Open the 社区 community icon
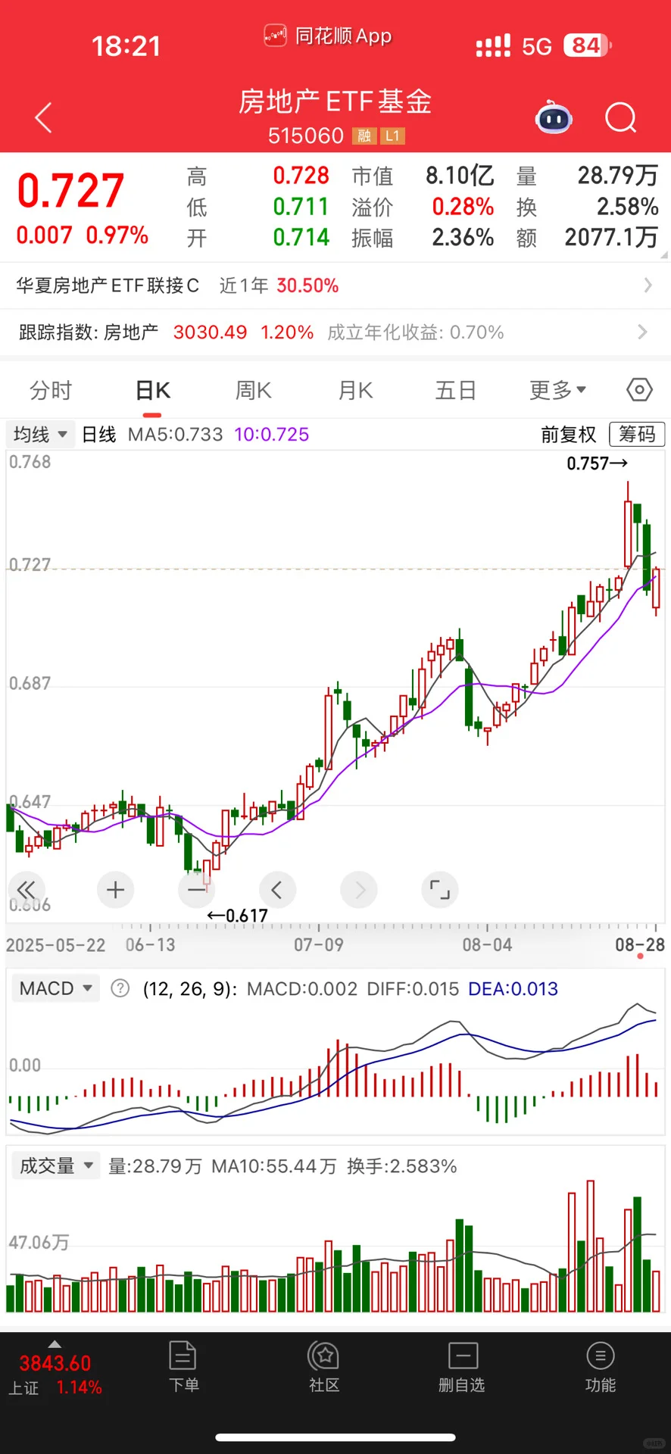Screen dimensions: 671x1454 [324, 1368]
